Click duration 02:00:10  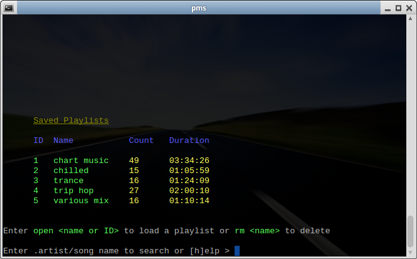(189, 191)
